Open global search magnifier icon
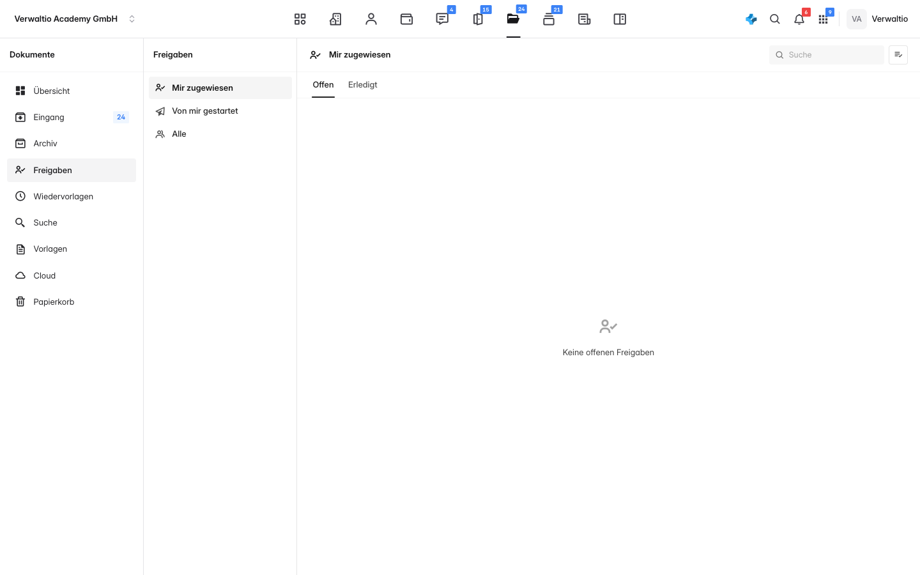 pyautogui.click(x=775, y=19)
